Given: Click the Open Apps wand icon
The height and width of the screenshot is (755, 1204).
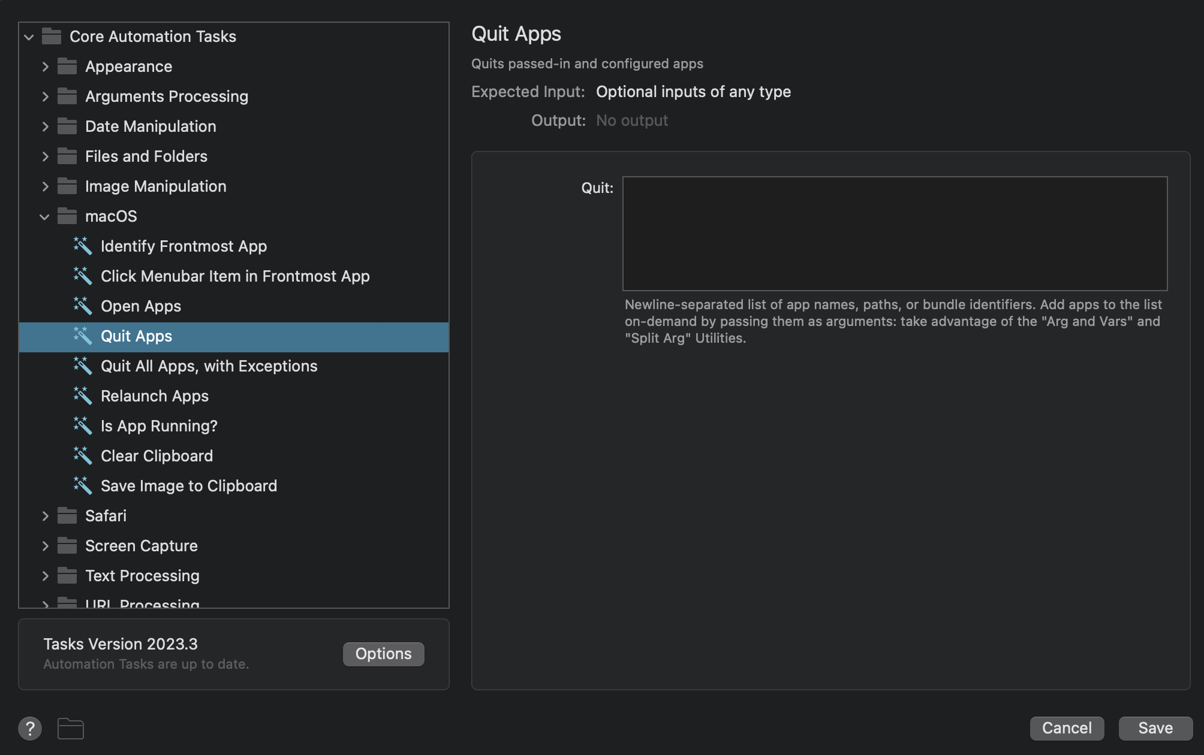Looking at the screenshot, I should [83, 306].
